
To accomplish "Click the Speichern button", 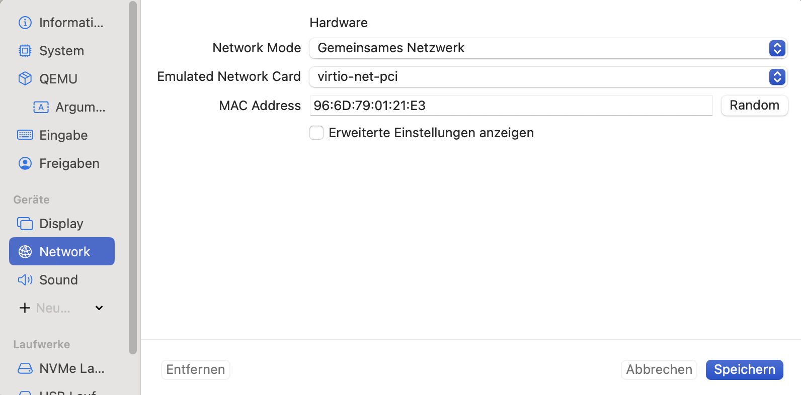I will coord(744,370).
